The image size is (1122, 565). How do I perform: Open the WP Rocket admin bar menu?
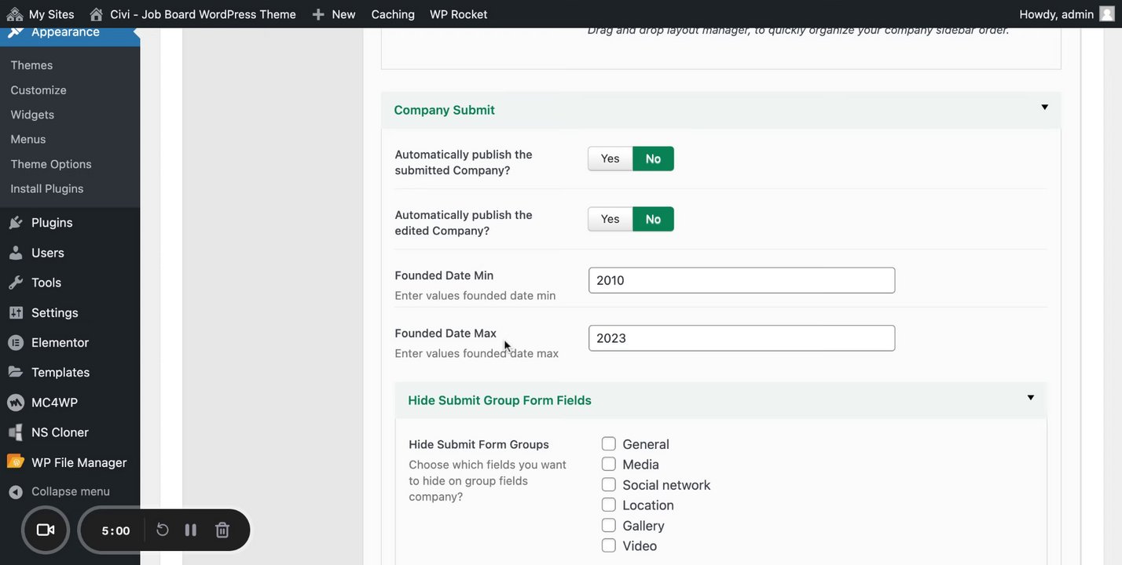[458, 14]
